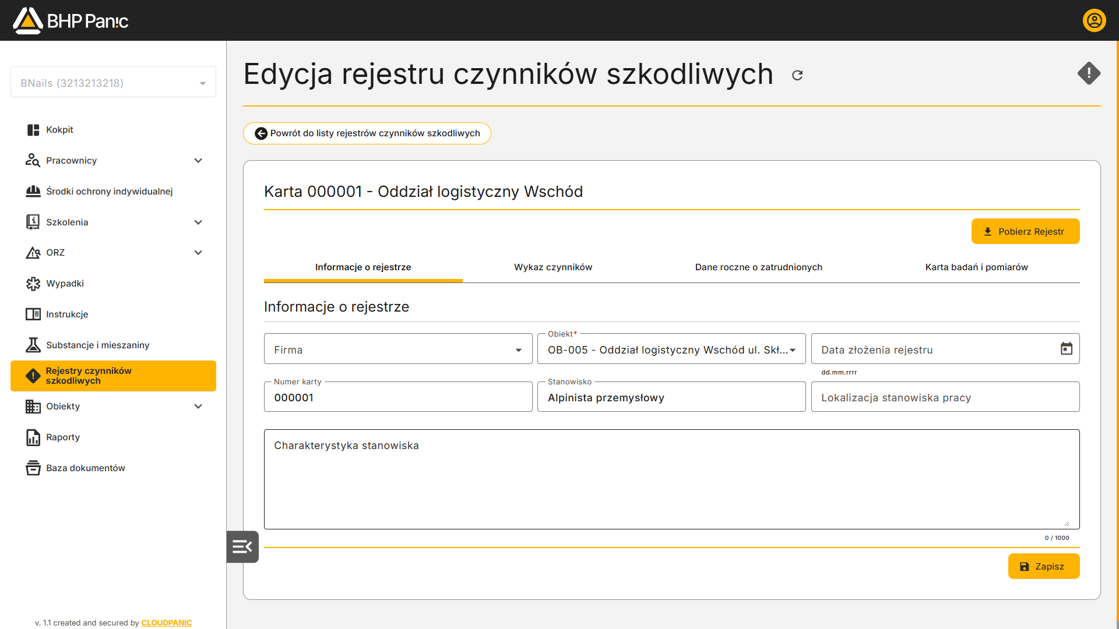
Task: Focus Lokalizacja stanowiska pracy field
Action: [x=945, y=397]
